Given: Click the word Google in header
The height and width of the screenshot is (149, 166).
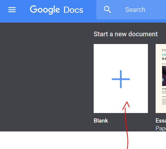Looking at the screenshot, I should point(45,10).
